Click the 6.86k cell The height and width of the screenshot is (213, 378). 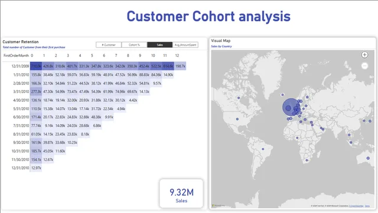(x=96, y=125)
